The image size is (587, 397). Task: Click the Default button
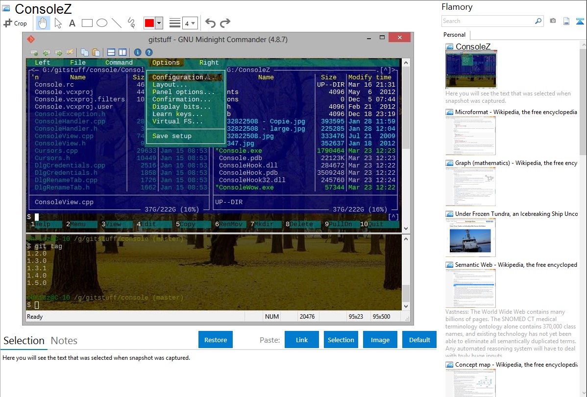point(419,340)
